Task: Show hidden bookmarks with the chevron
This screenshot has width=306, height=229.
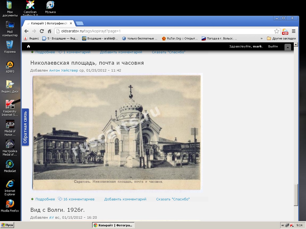Action: coord(261,38)
